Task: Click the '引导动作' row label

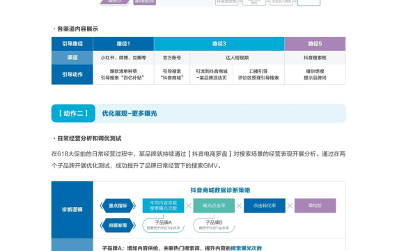Action: (x=72, y=75)
